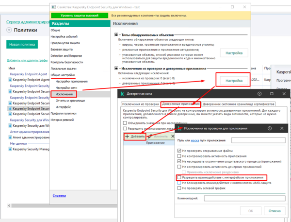Open Интерфейс subsection
This screenshot has height=222, width=291.
tap(63, 107)
